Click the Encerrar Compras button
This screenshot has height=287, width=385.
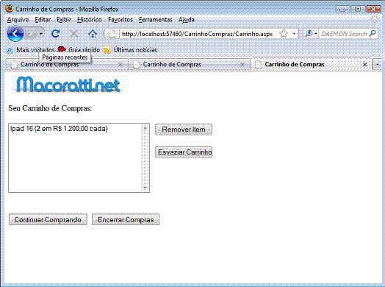point(126,219)
